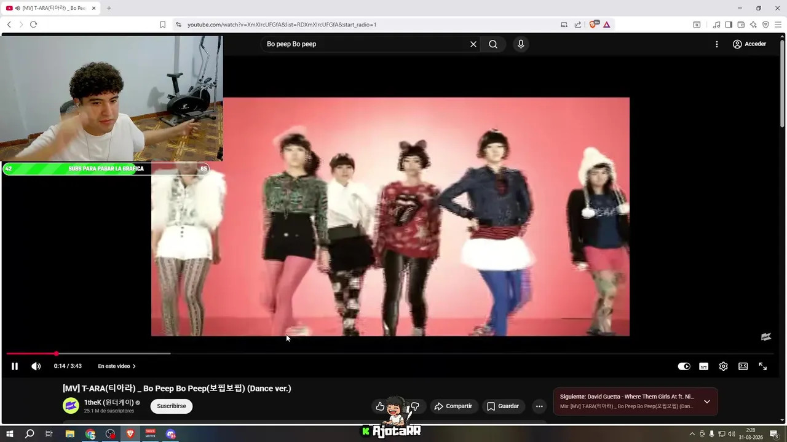Click the Guardar save button
The image size is (787, 442).
point(503,406)
